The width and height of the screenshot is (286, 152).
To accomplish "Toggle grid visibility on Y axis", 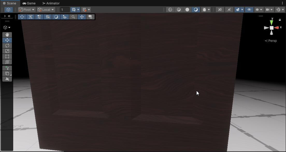I will point(74,10).
